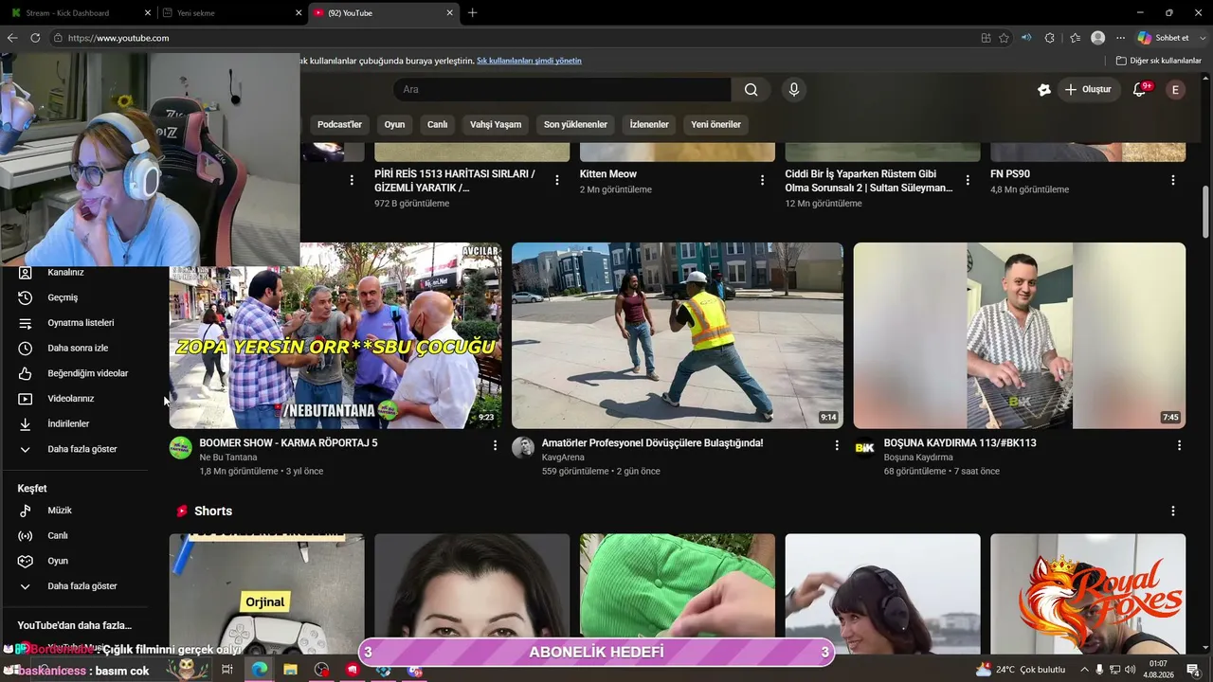
Task: Select the Oyun filter chip
Action: [394, 124]
